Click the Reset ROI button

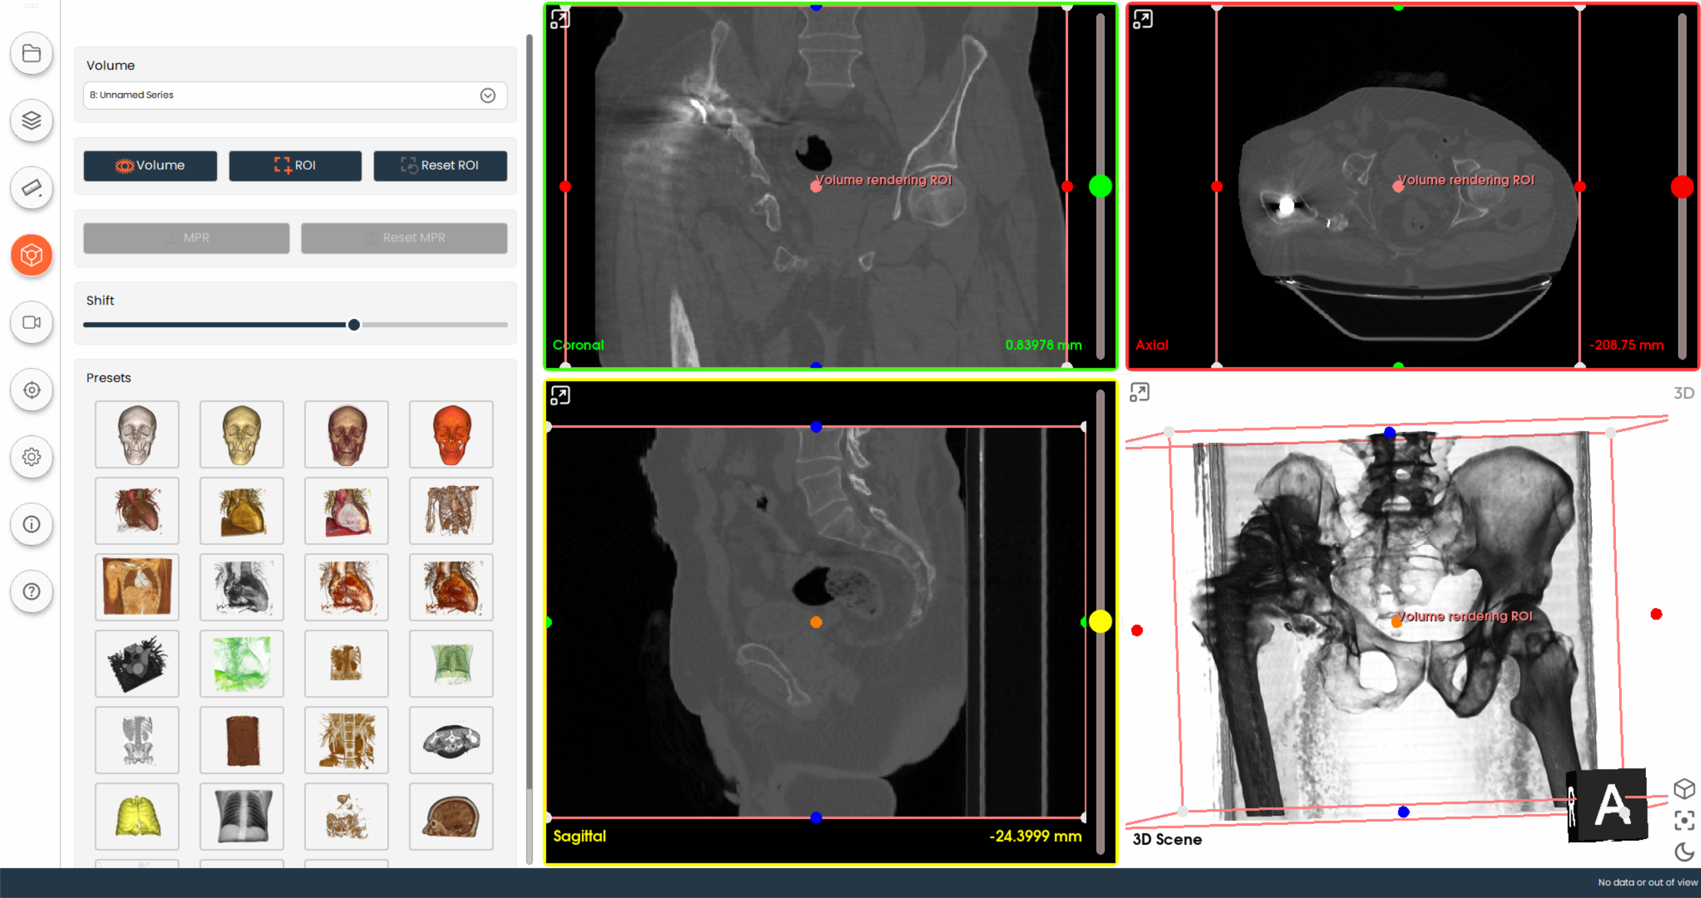440,166
